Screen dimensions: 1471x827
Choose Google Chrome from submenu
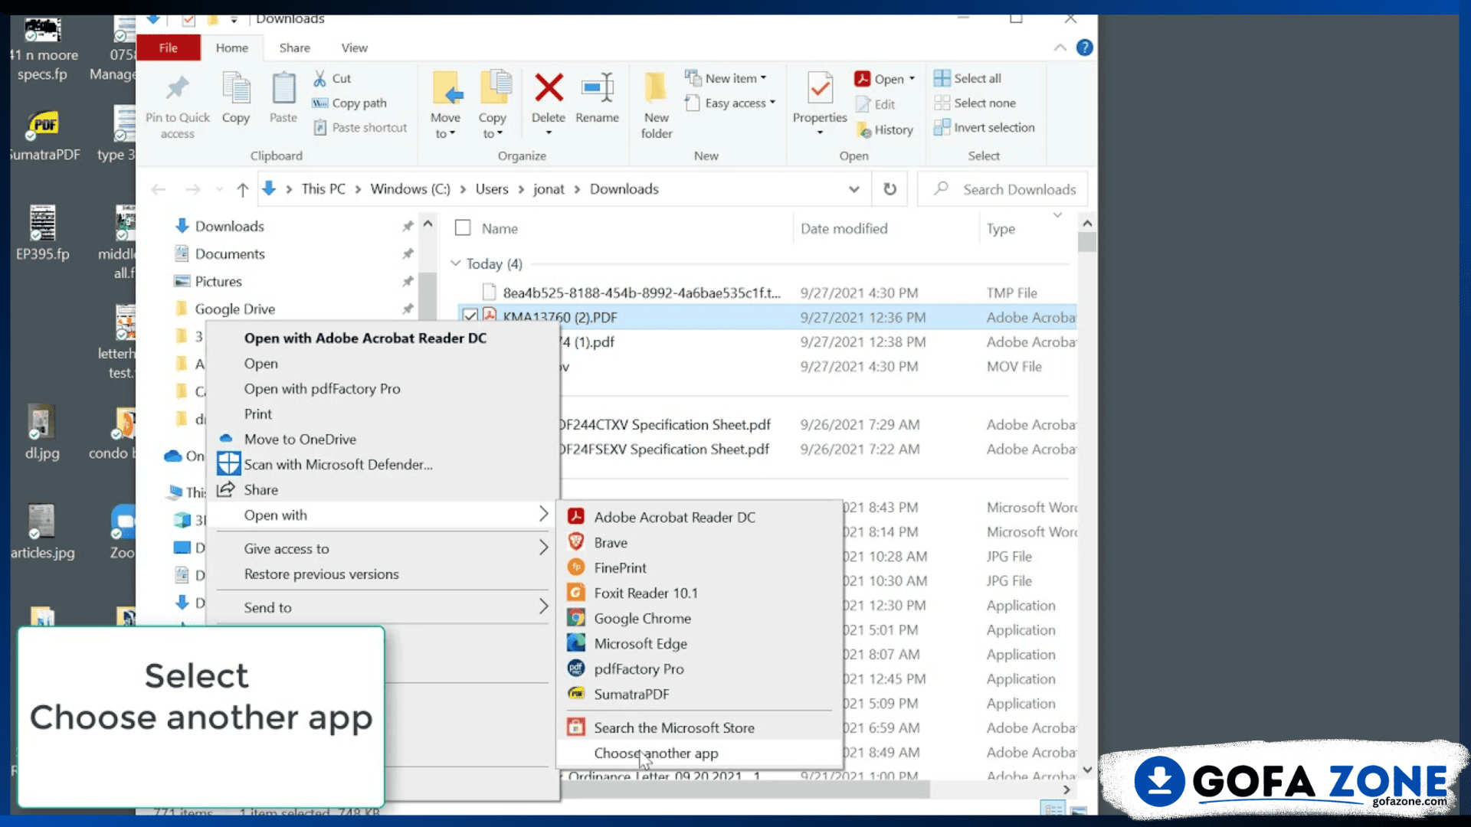[698, 618]
